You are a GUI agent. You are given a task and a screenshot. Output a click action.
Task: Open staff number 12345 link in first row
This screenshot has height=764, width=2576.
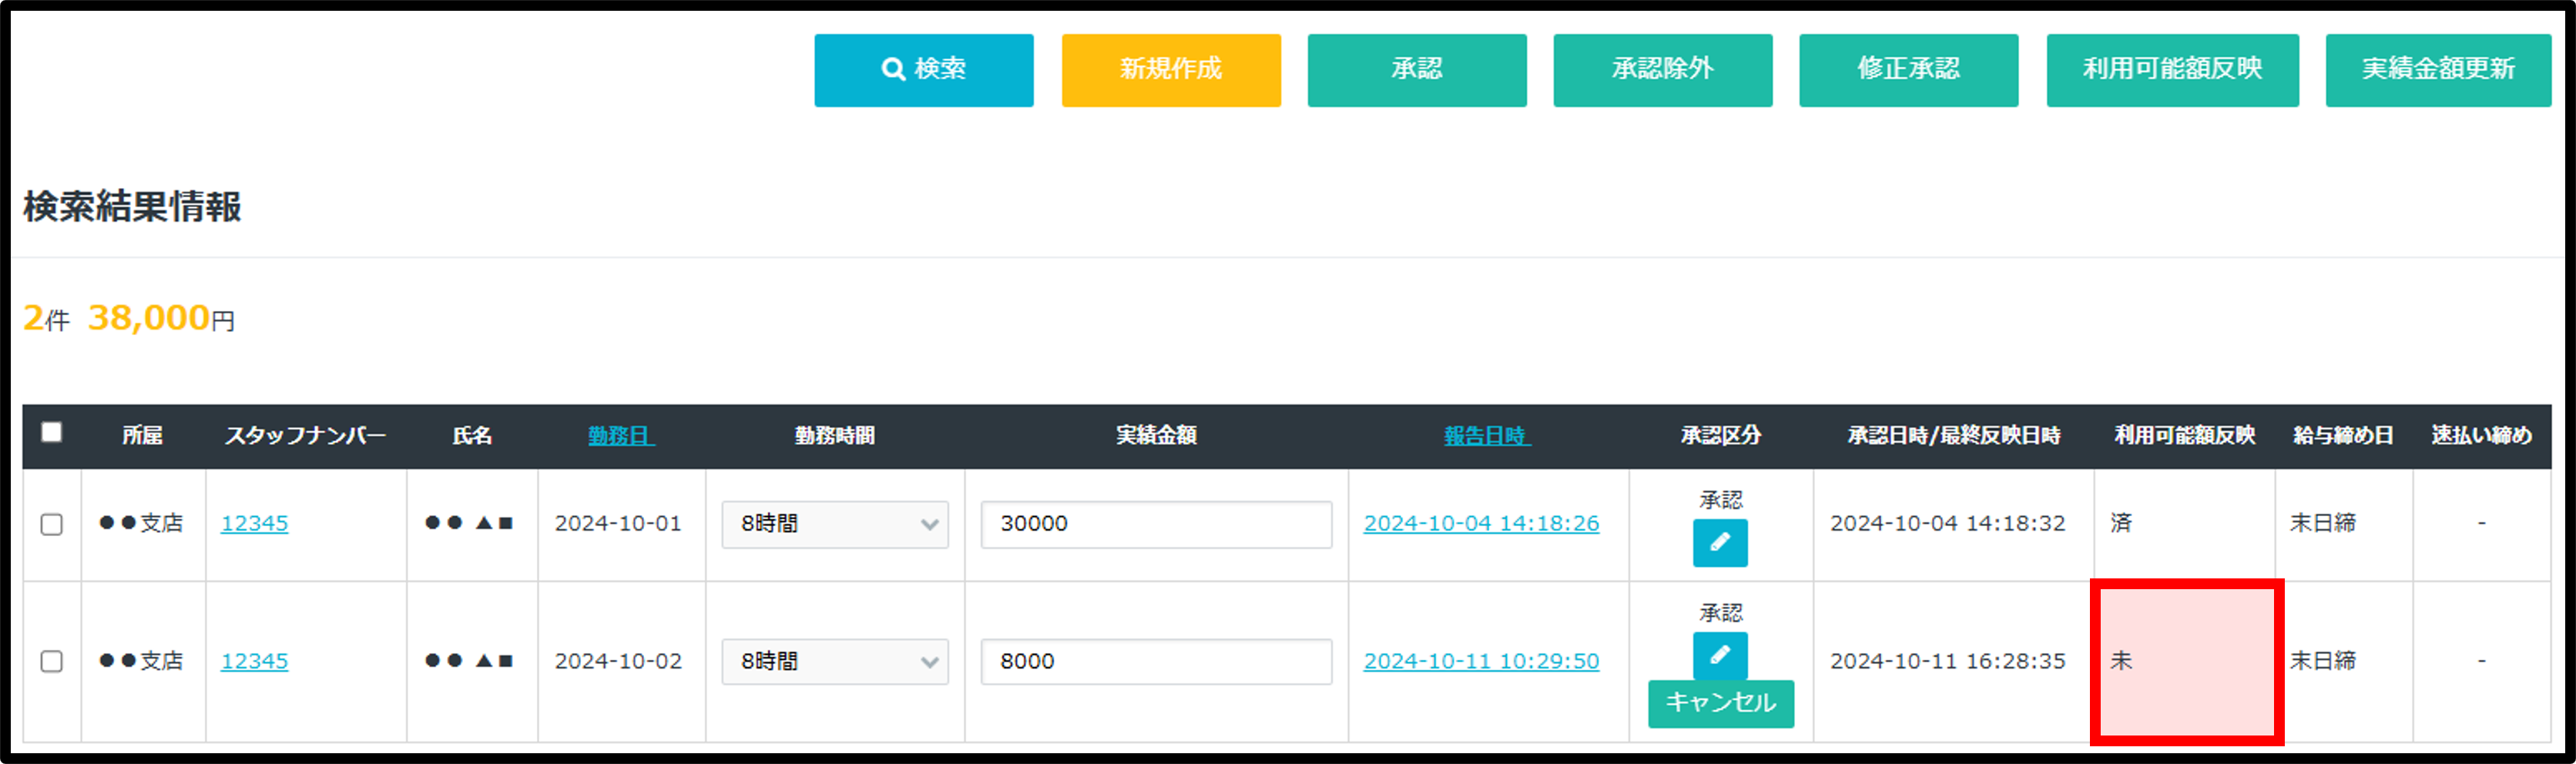pyautogui.click(x=254, y=523)
